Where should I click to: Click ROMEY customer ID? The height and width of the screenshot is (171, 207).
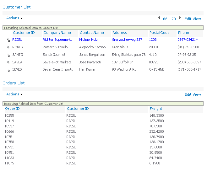pyautogui.click(x=18, y=47)
